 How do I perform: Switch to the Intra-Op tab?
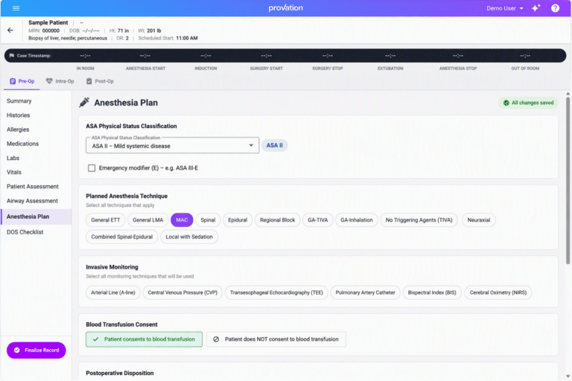point(60,81)
